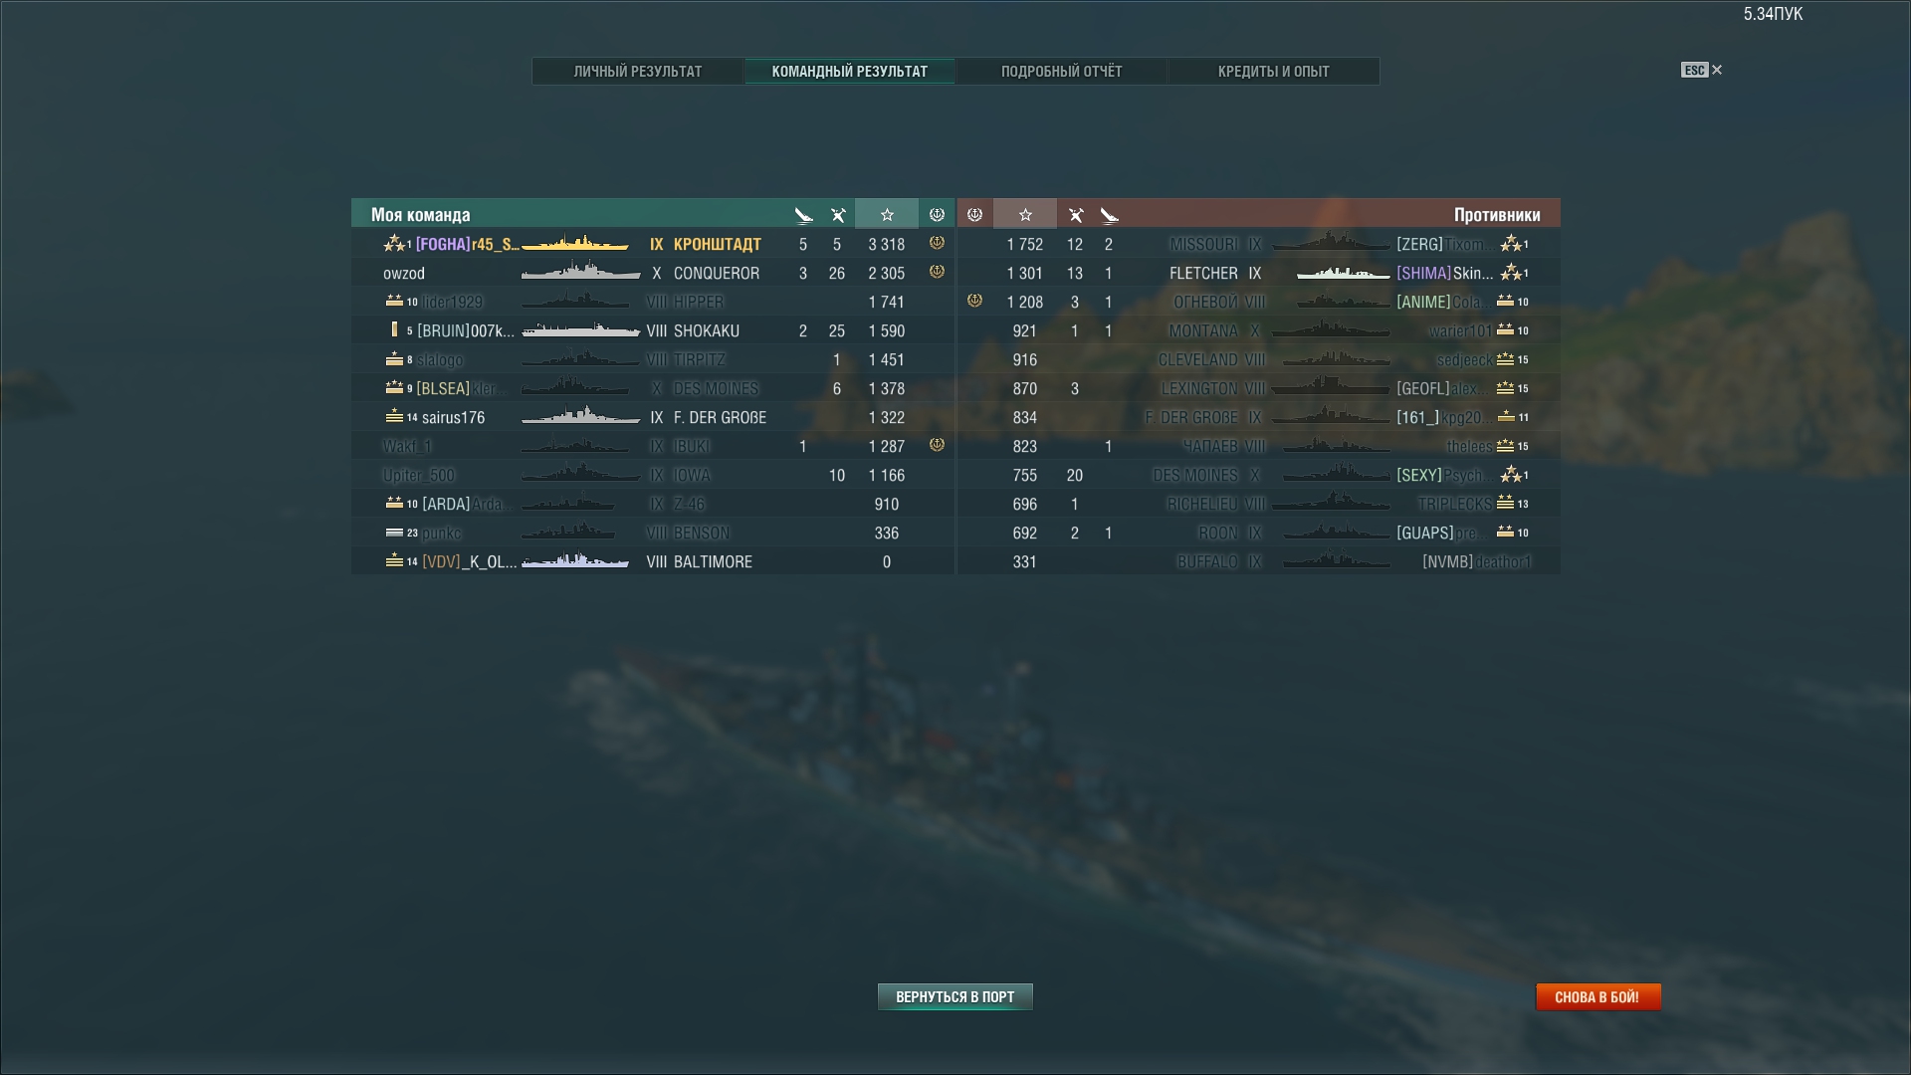Viewport: 1911px width, 1075px height.
Task: Close results screen with ESC X button
Action: pyautogui.click(x=1702, y=70)
